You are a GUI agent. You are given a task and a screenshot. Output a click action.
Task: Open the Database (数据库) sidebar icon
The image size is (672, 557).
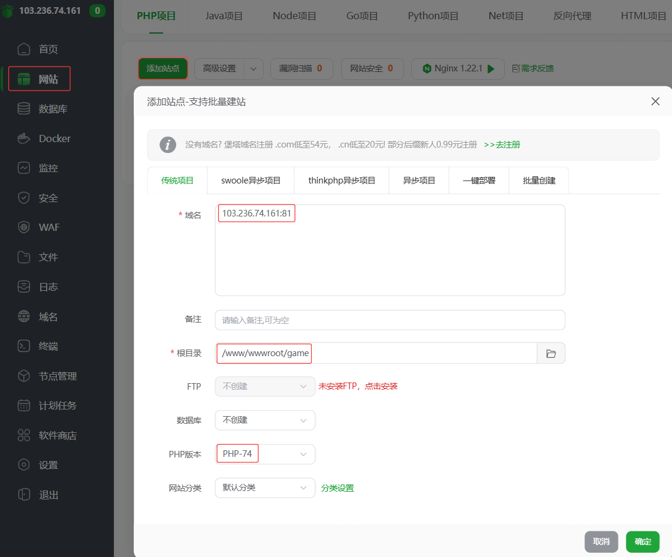click(24, 109)
